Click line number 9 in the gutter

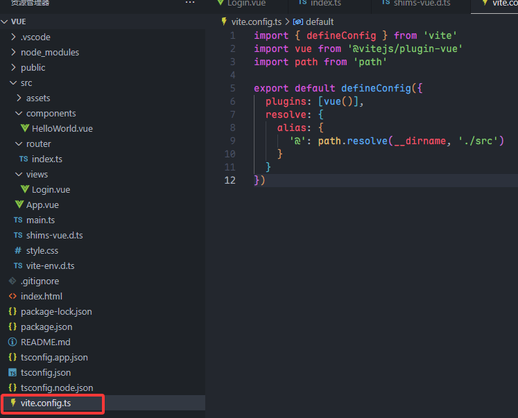pyautogui.click(x=232, y=141)
